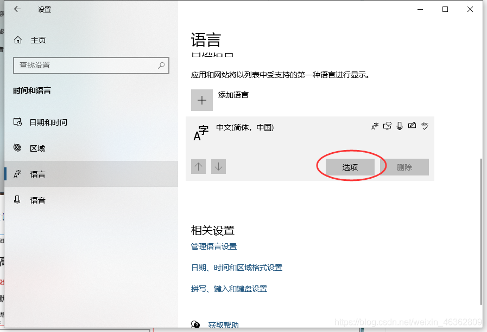The image size is (487, 332).
Task: Go back with the arrow icon
Action: point(17,9)
